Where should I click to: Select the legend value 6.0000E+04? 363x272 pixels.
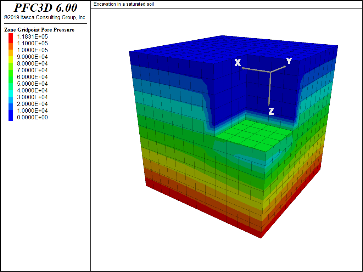click(x=32, y=77)
